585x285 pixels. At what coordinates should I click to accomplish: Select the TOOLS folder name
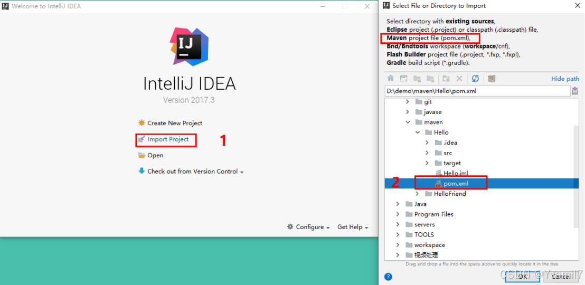point(424,235)
